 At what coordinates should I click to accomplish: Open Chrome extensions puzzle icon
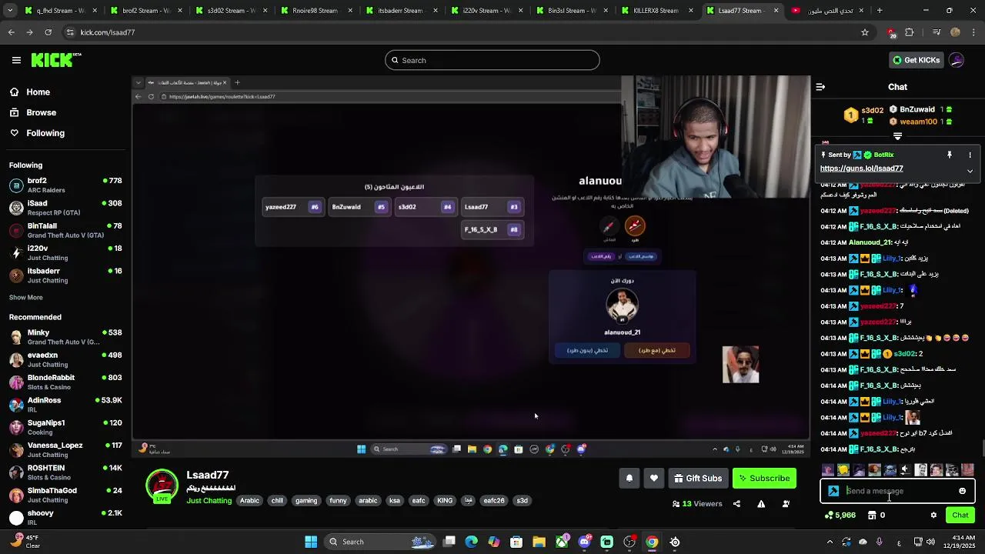tap(910, 32)
